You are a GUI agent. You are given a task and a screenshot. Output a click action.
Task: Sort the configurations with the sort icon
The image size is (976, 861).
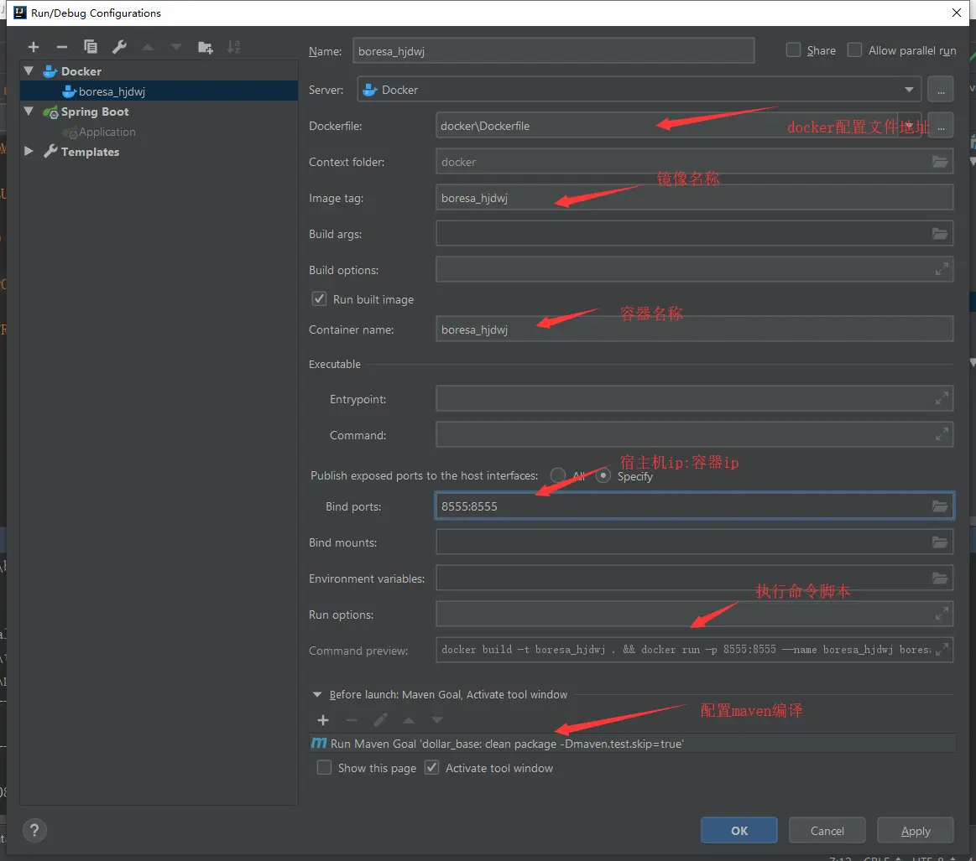pyautogui.click(x=233, y=47)
